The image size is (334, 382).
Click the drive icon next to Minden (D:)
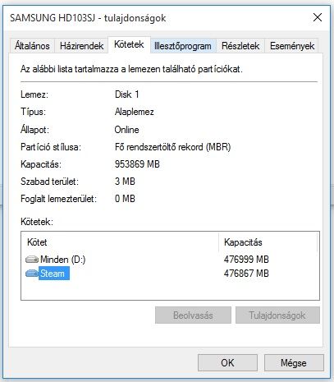point(32,259)
